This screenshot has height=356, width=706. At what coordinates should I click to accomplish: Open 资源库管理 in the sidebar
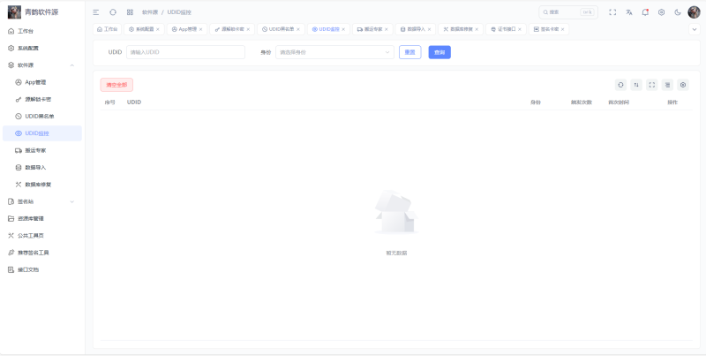click(x=42, y=218)
